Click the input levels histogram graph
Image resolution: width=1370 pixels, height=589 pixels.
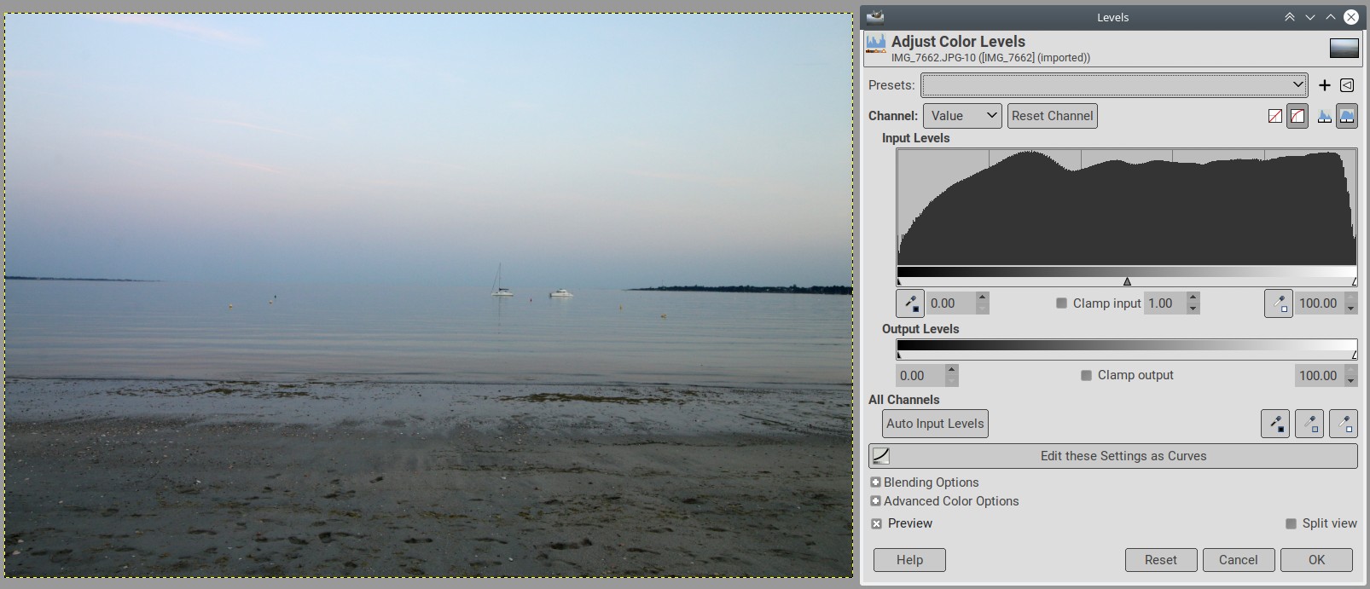pyautogui.click(x=1127, y=207)
